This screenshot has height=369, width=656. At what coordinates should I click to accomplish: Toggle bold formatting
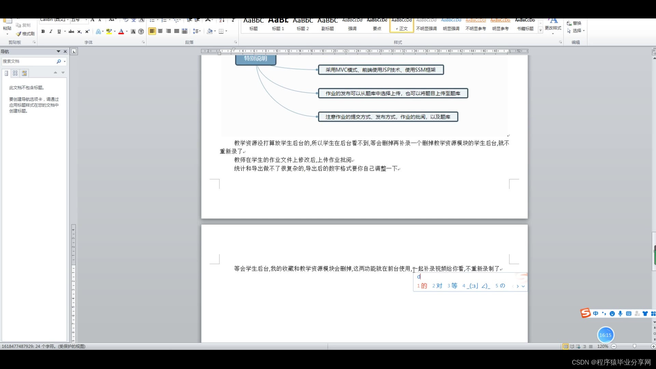(x=43, y=31)
